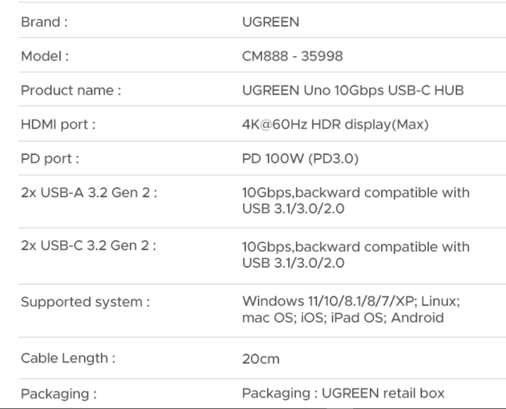Select the 20cm cable length value

point(261,359)
